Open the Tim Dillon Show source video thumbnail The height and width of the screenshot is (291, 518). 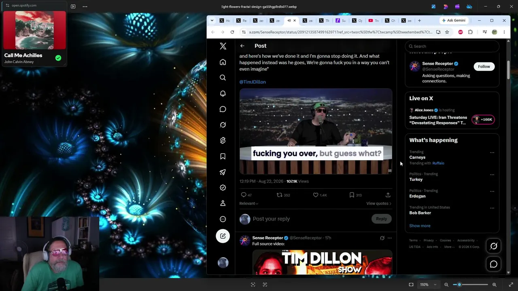coord(322,262)
